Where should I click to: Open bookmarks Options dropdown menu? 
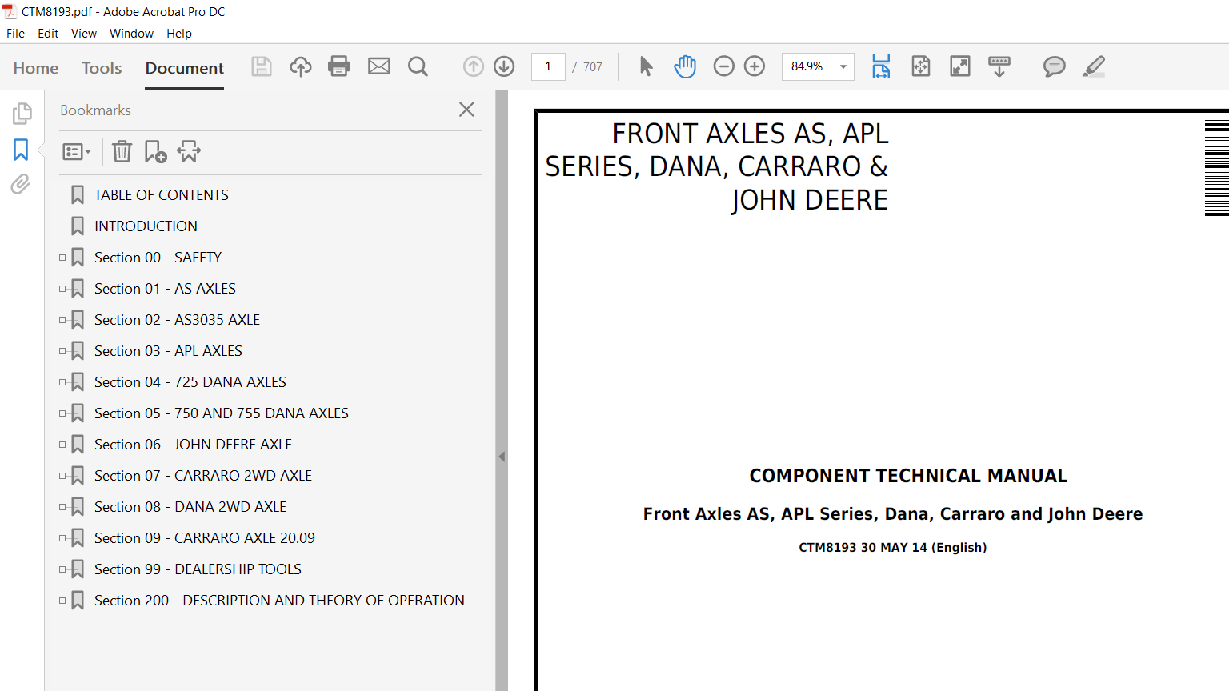[77, 151]
